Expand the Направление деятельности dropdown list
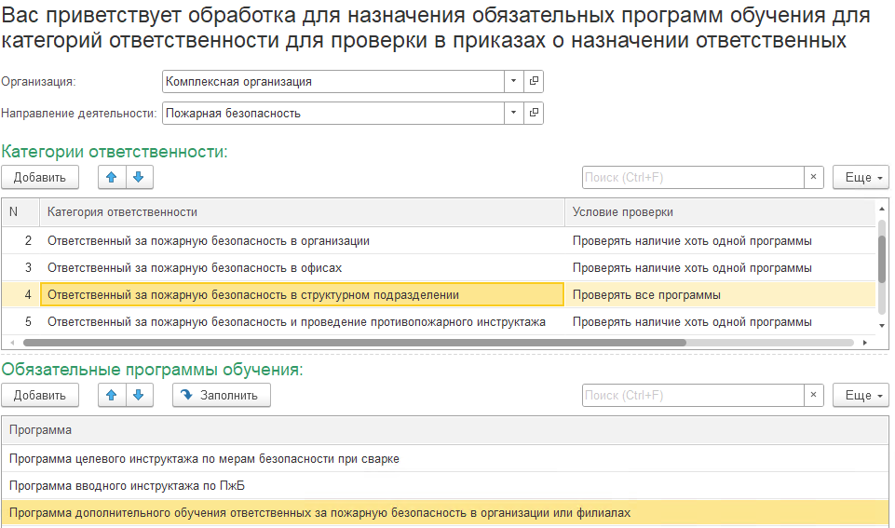This screenshot has width=895, height=528. coord(513,113)
